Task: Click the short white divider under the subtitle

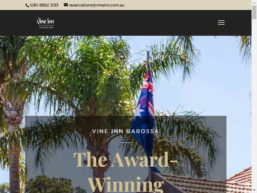Action: (x=126, y=142)
